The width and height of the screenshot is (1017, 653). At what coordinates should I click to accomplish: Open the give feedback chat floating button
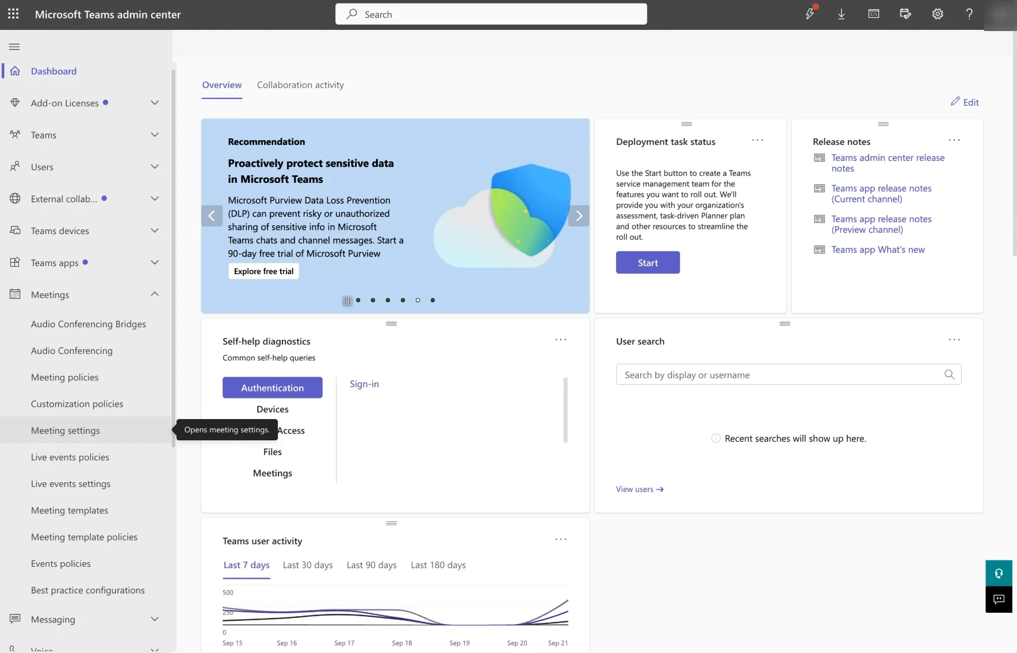pos(999,600)
